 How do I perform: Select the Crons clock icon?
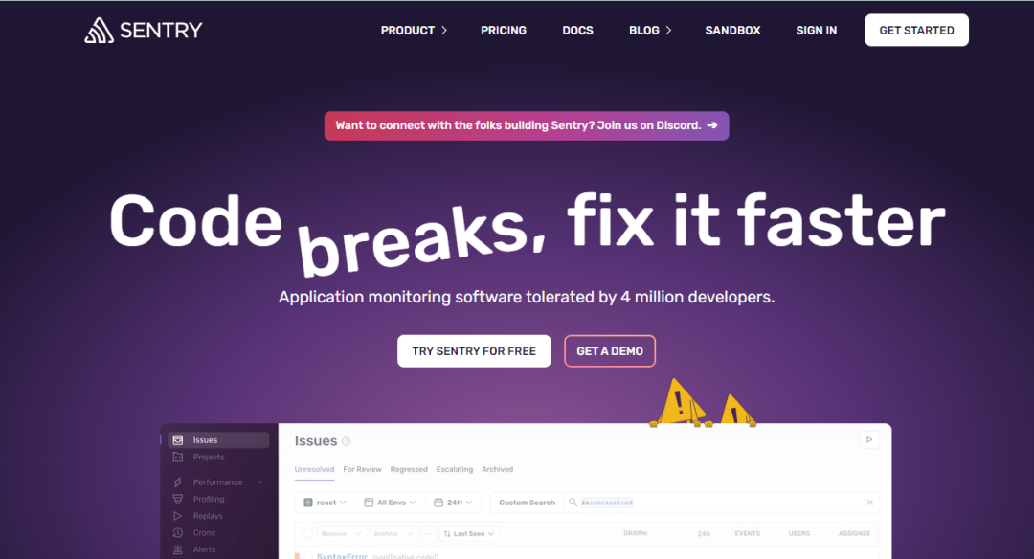178,532
